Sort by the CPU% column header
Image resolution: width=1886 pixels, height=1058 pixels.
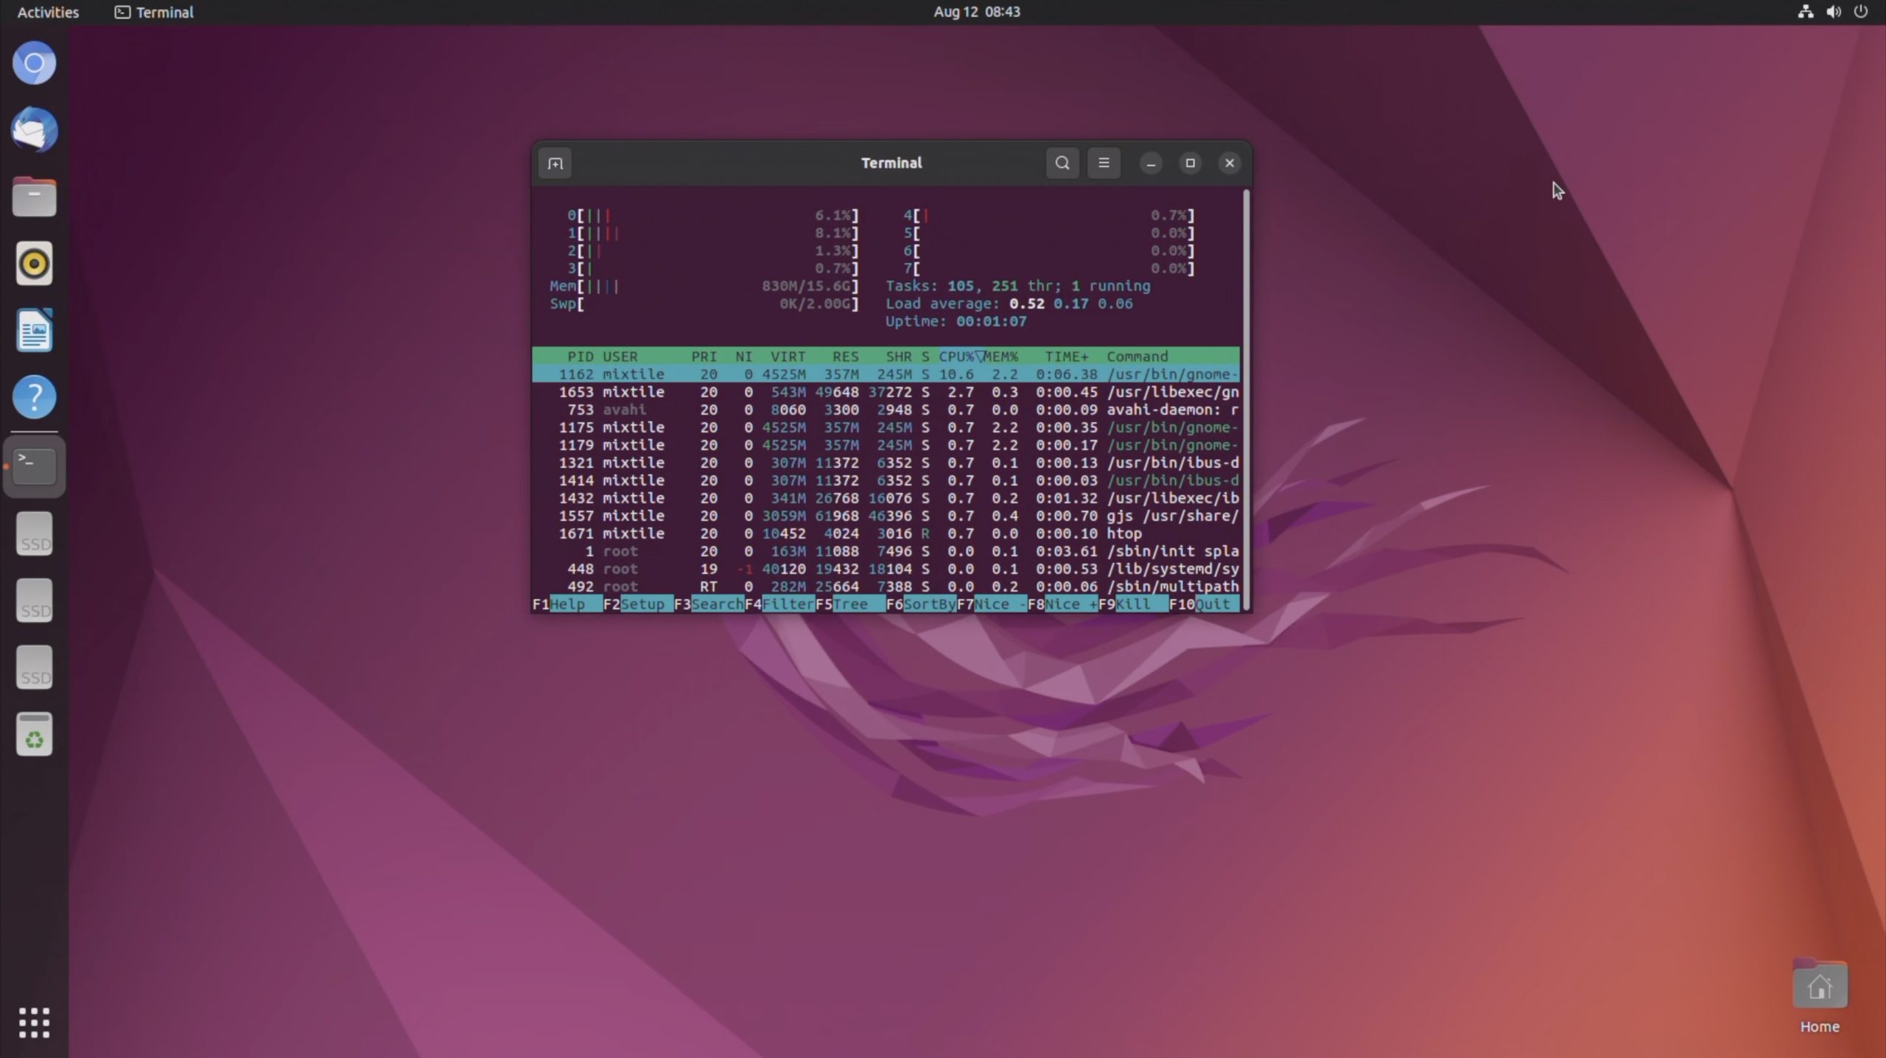pyautogui.click(x=956, y=357)
